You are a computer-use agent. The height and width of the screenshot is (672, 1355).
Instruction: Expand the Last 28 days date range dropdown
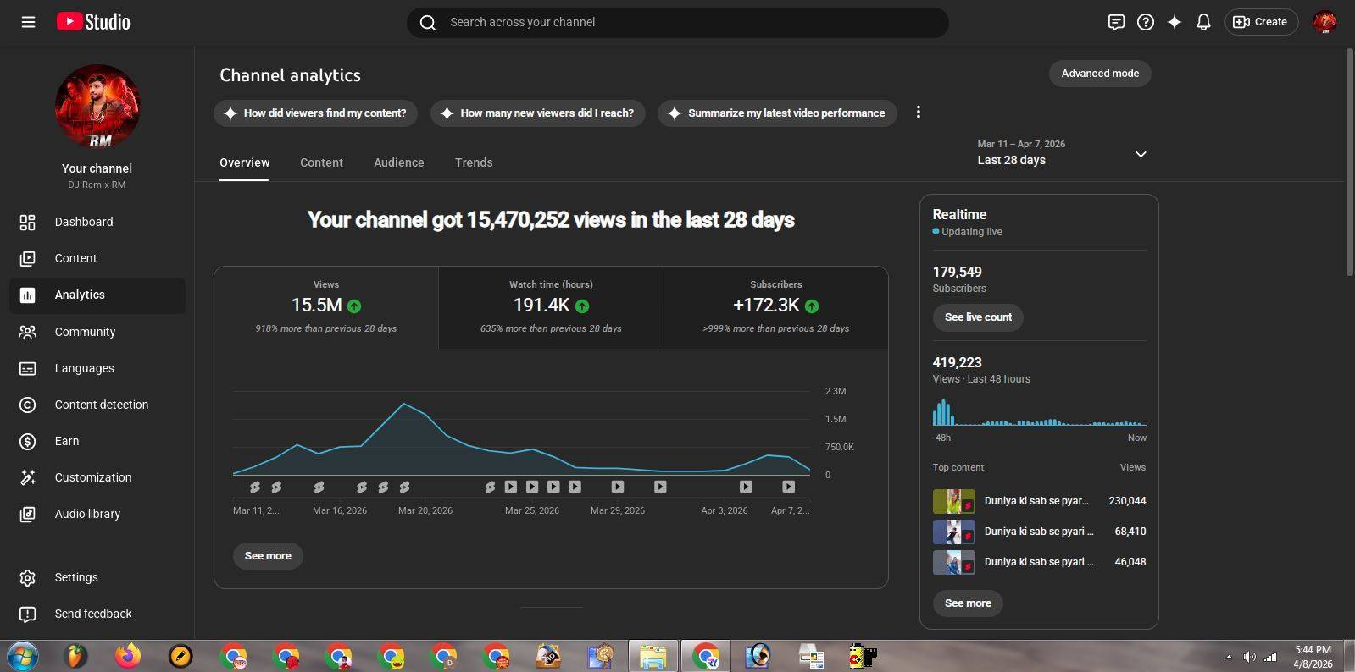click(1141, 154)
